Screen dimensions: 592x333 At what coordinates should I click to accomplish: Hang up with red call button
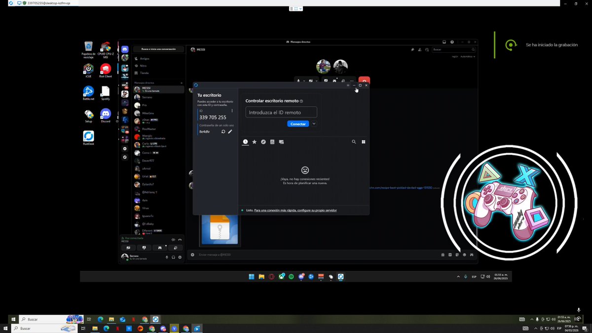pyautogui.click(x=364, y=81)
